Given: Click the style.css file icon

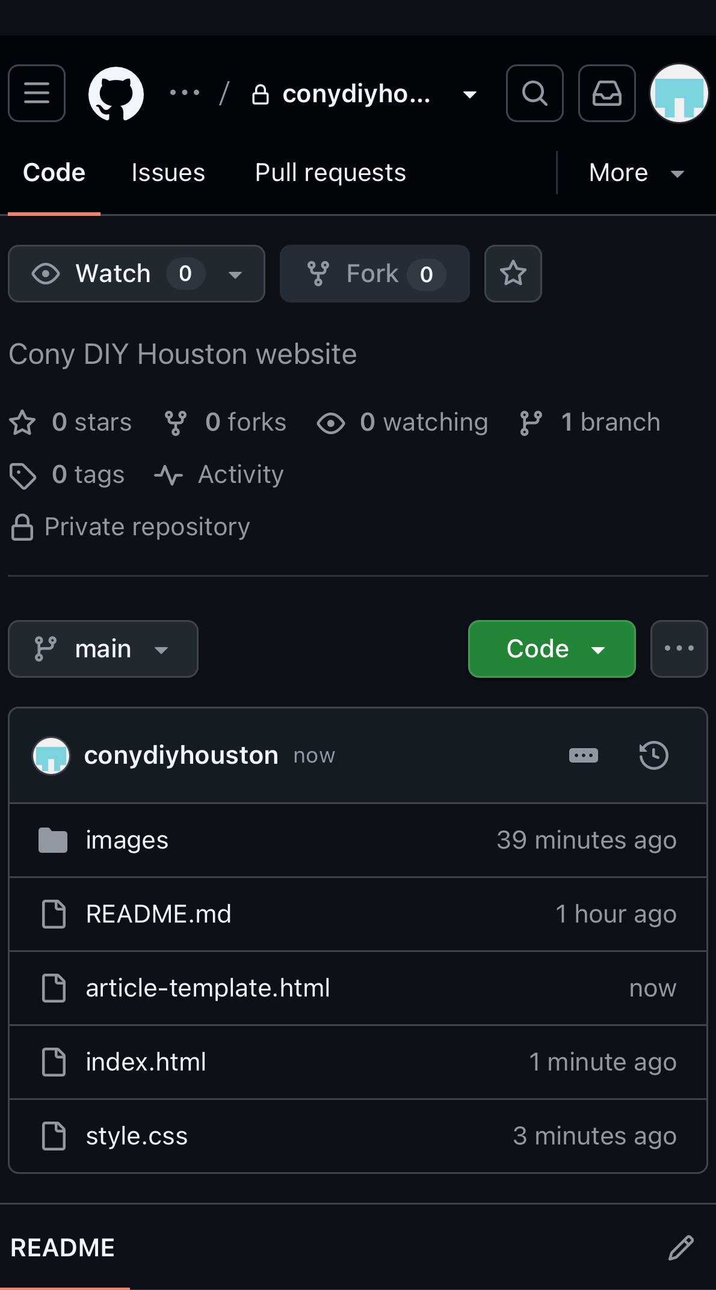Looking at the screenshot, I should pos(54,1136).
